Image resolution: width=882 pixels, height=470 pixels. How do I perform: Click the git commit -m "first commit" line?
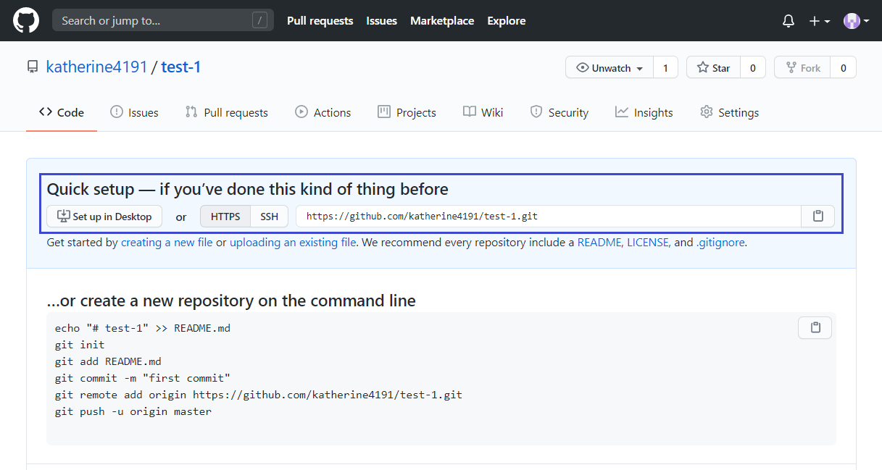coord(143,378)
